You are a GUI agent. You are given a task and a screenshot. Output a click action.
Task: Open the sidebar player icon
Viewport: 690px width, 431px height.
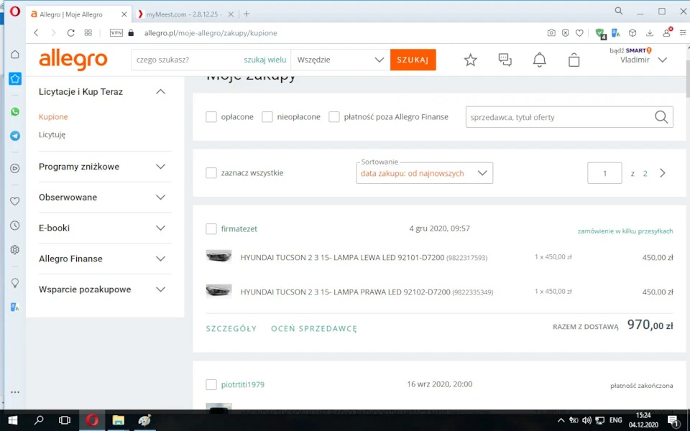pyautogui.click(x=15, y=168)
